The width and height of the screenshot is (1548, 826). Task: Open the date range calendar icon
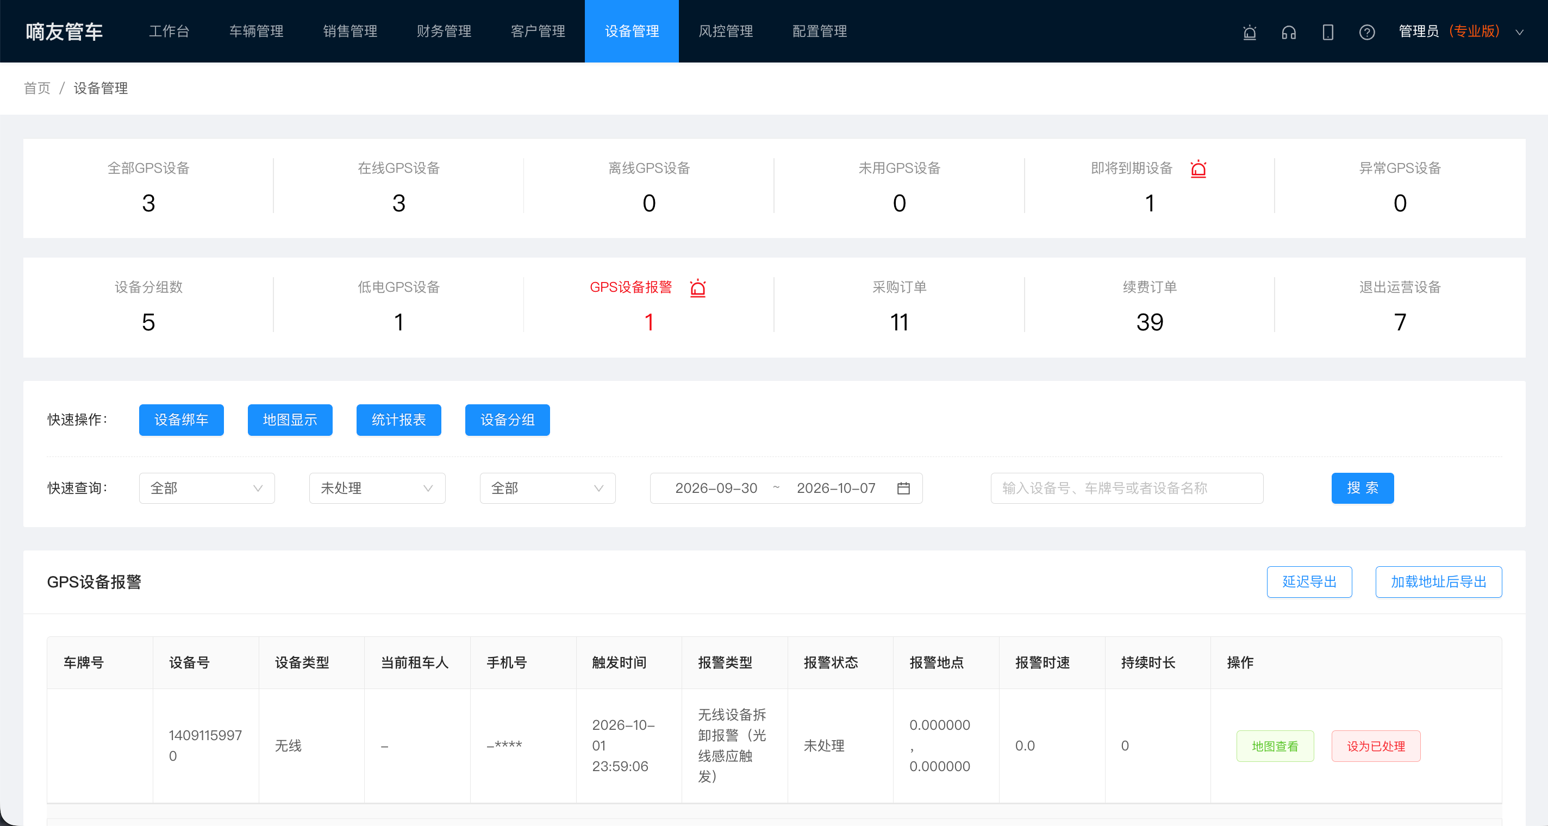(903, 489)
